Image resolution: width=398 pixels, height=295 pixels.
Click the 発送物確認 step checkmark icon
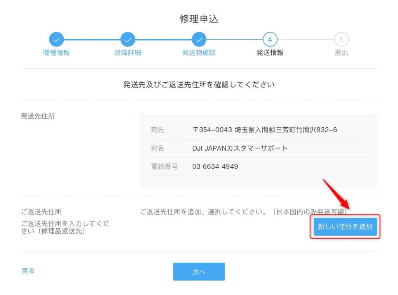pos(199,39)
